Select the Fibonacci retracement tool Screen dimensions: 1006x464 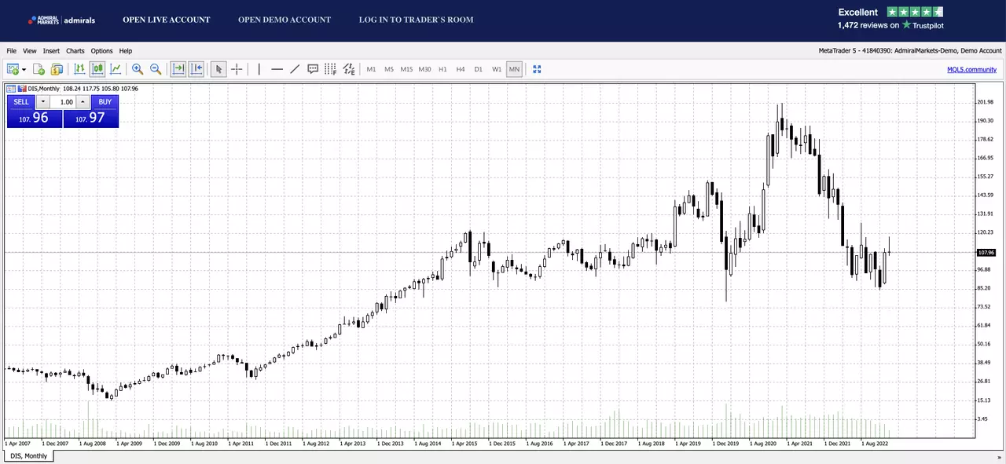point(330,69)
